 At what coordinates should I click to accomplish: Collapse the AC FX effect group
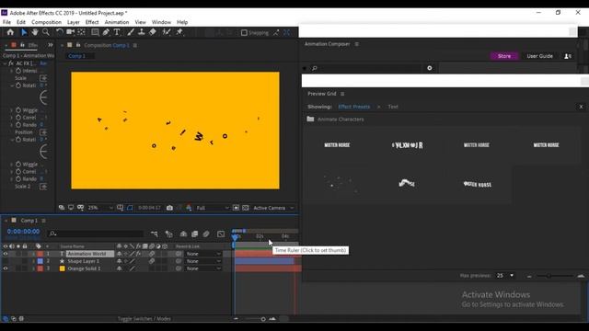click(x=5, y=63)
